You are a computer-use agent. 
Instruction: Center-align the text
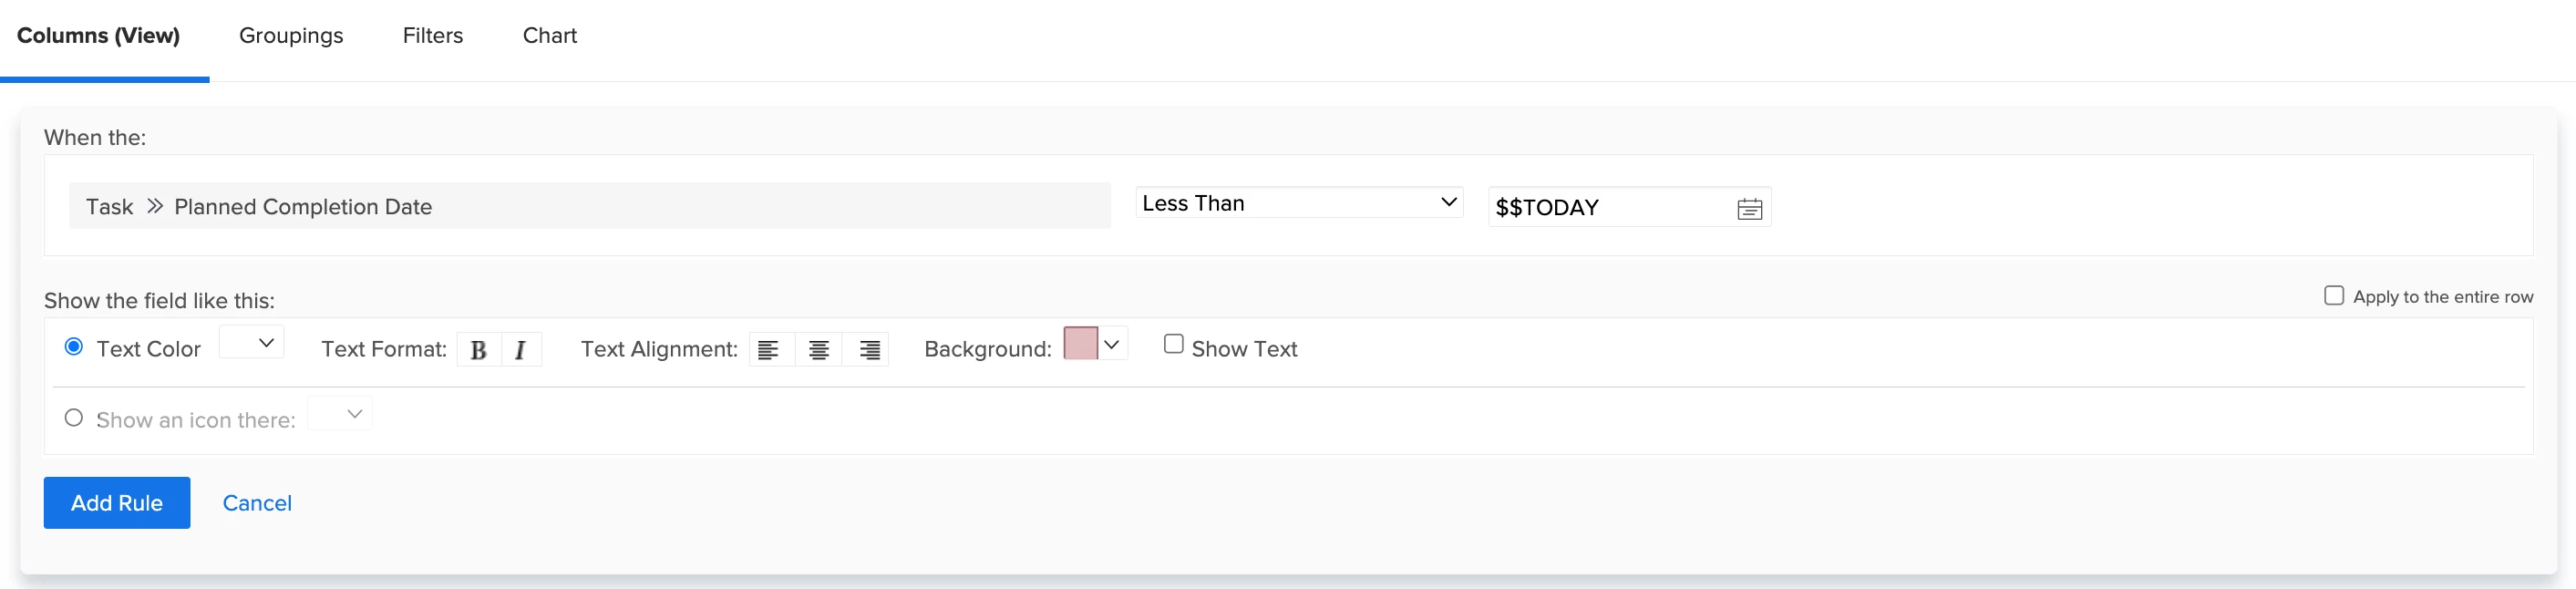tap(818, 350)
